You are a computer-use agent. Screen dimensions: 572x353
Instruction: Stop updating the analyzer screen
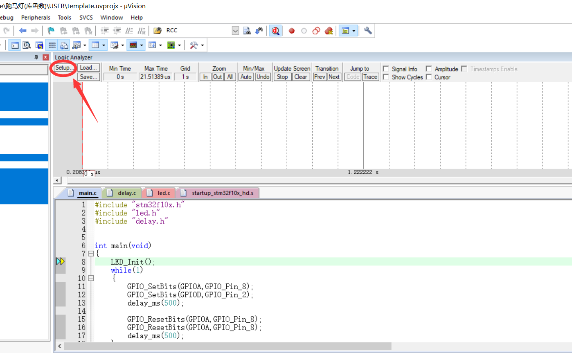point(282,77)
